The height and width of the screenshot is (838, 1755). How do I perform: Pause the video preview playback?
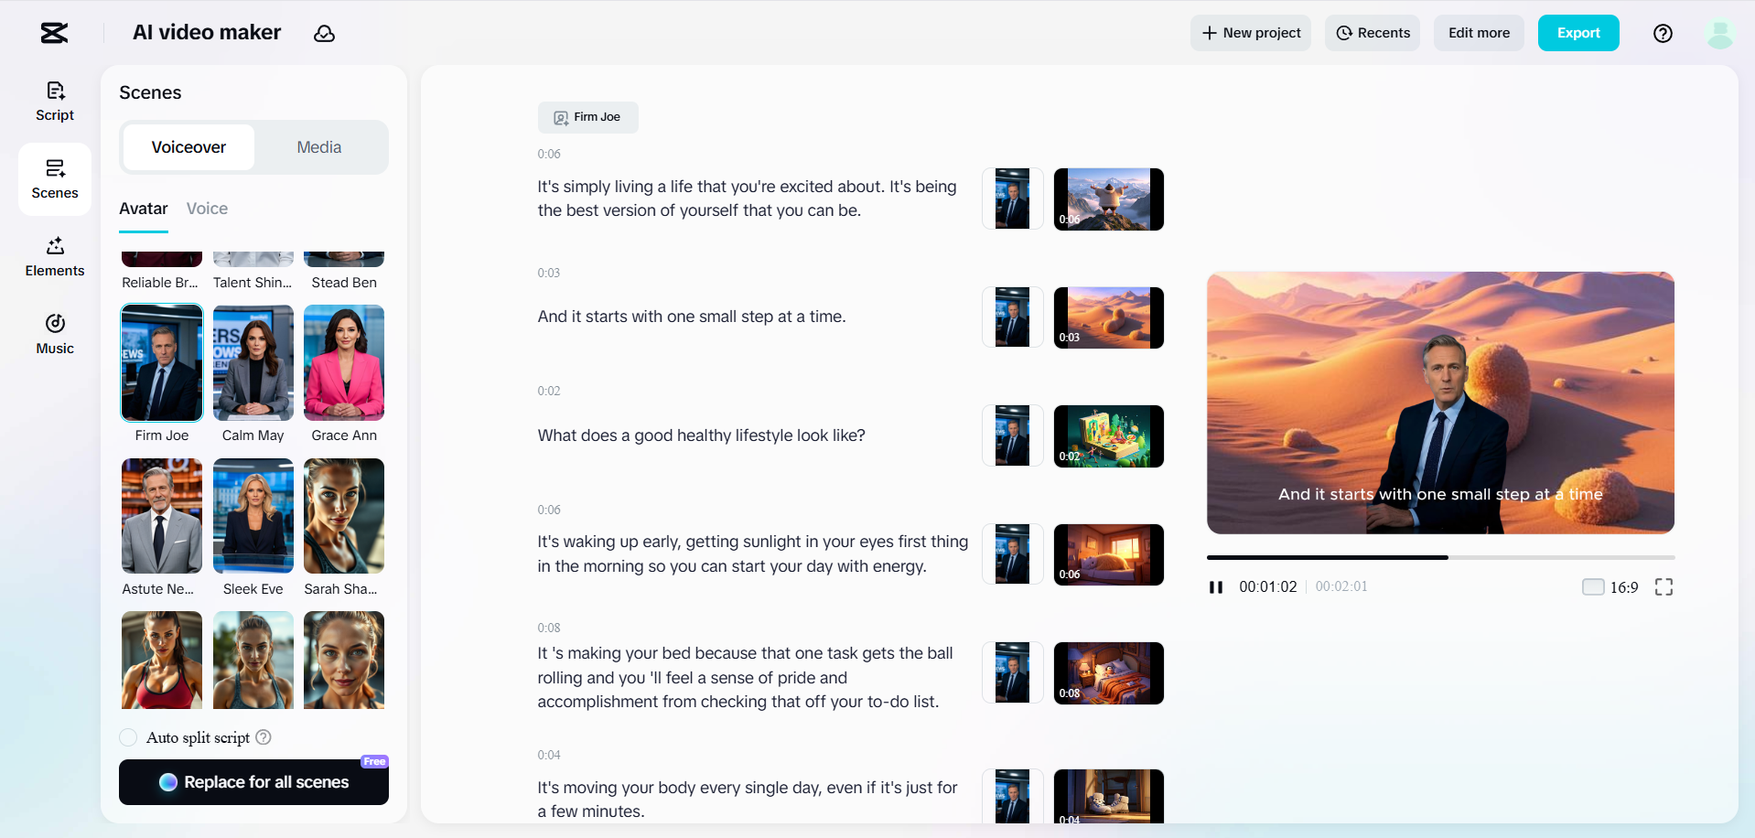(1216, 586)
